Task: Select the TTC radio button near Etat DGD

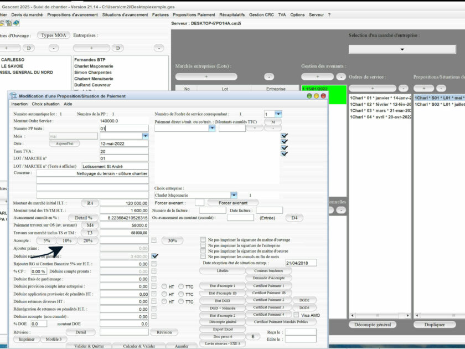Action: 181,301
